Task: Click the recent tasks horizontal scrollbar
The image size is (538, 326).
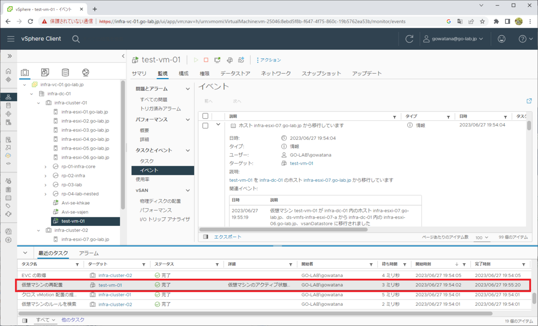Action: point(256,313)
